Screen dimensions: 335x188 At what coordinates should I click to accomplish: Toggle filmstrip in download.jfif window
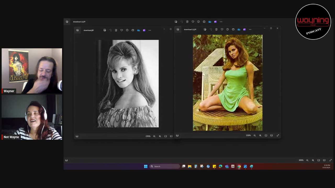point(77,136)
